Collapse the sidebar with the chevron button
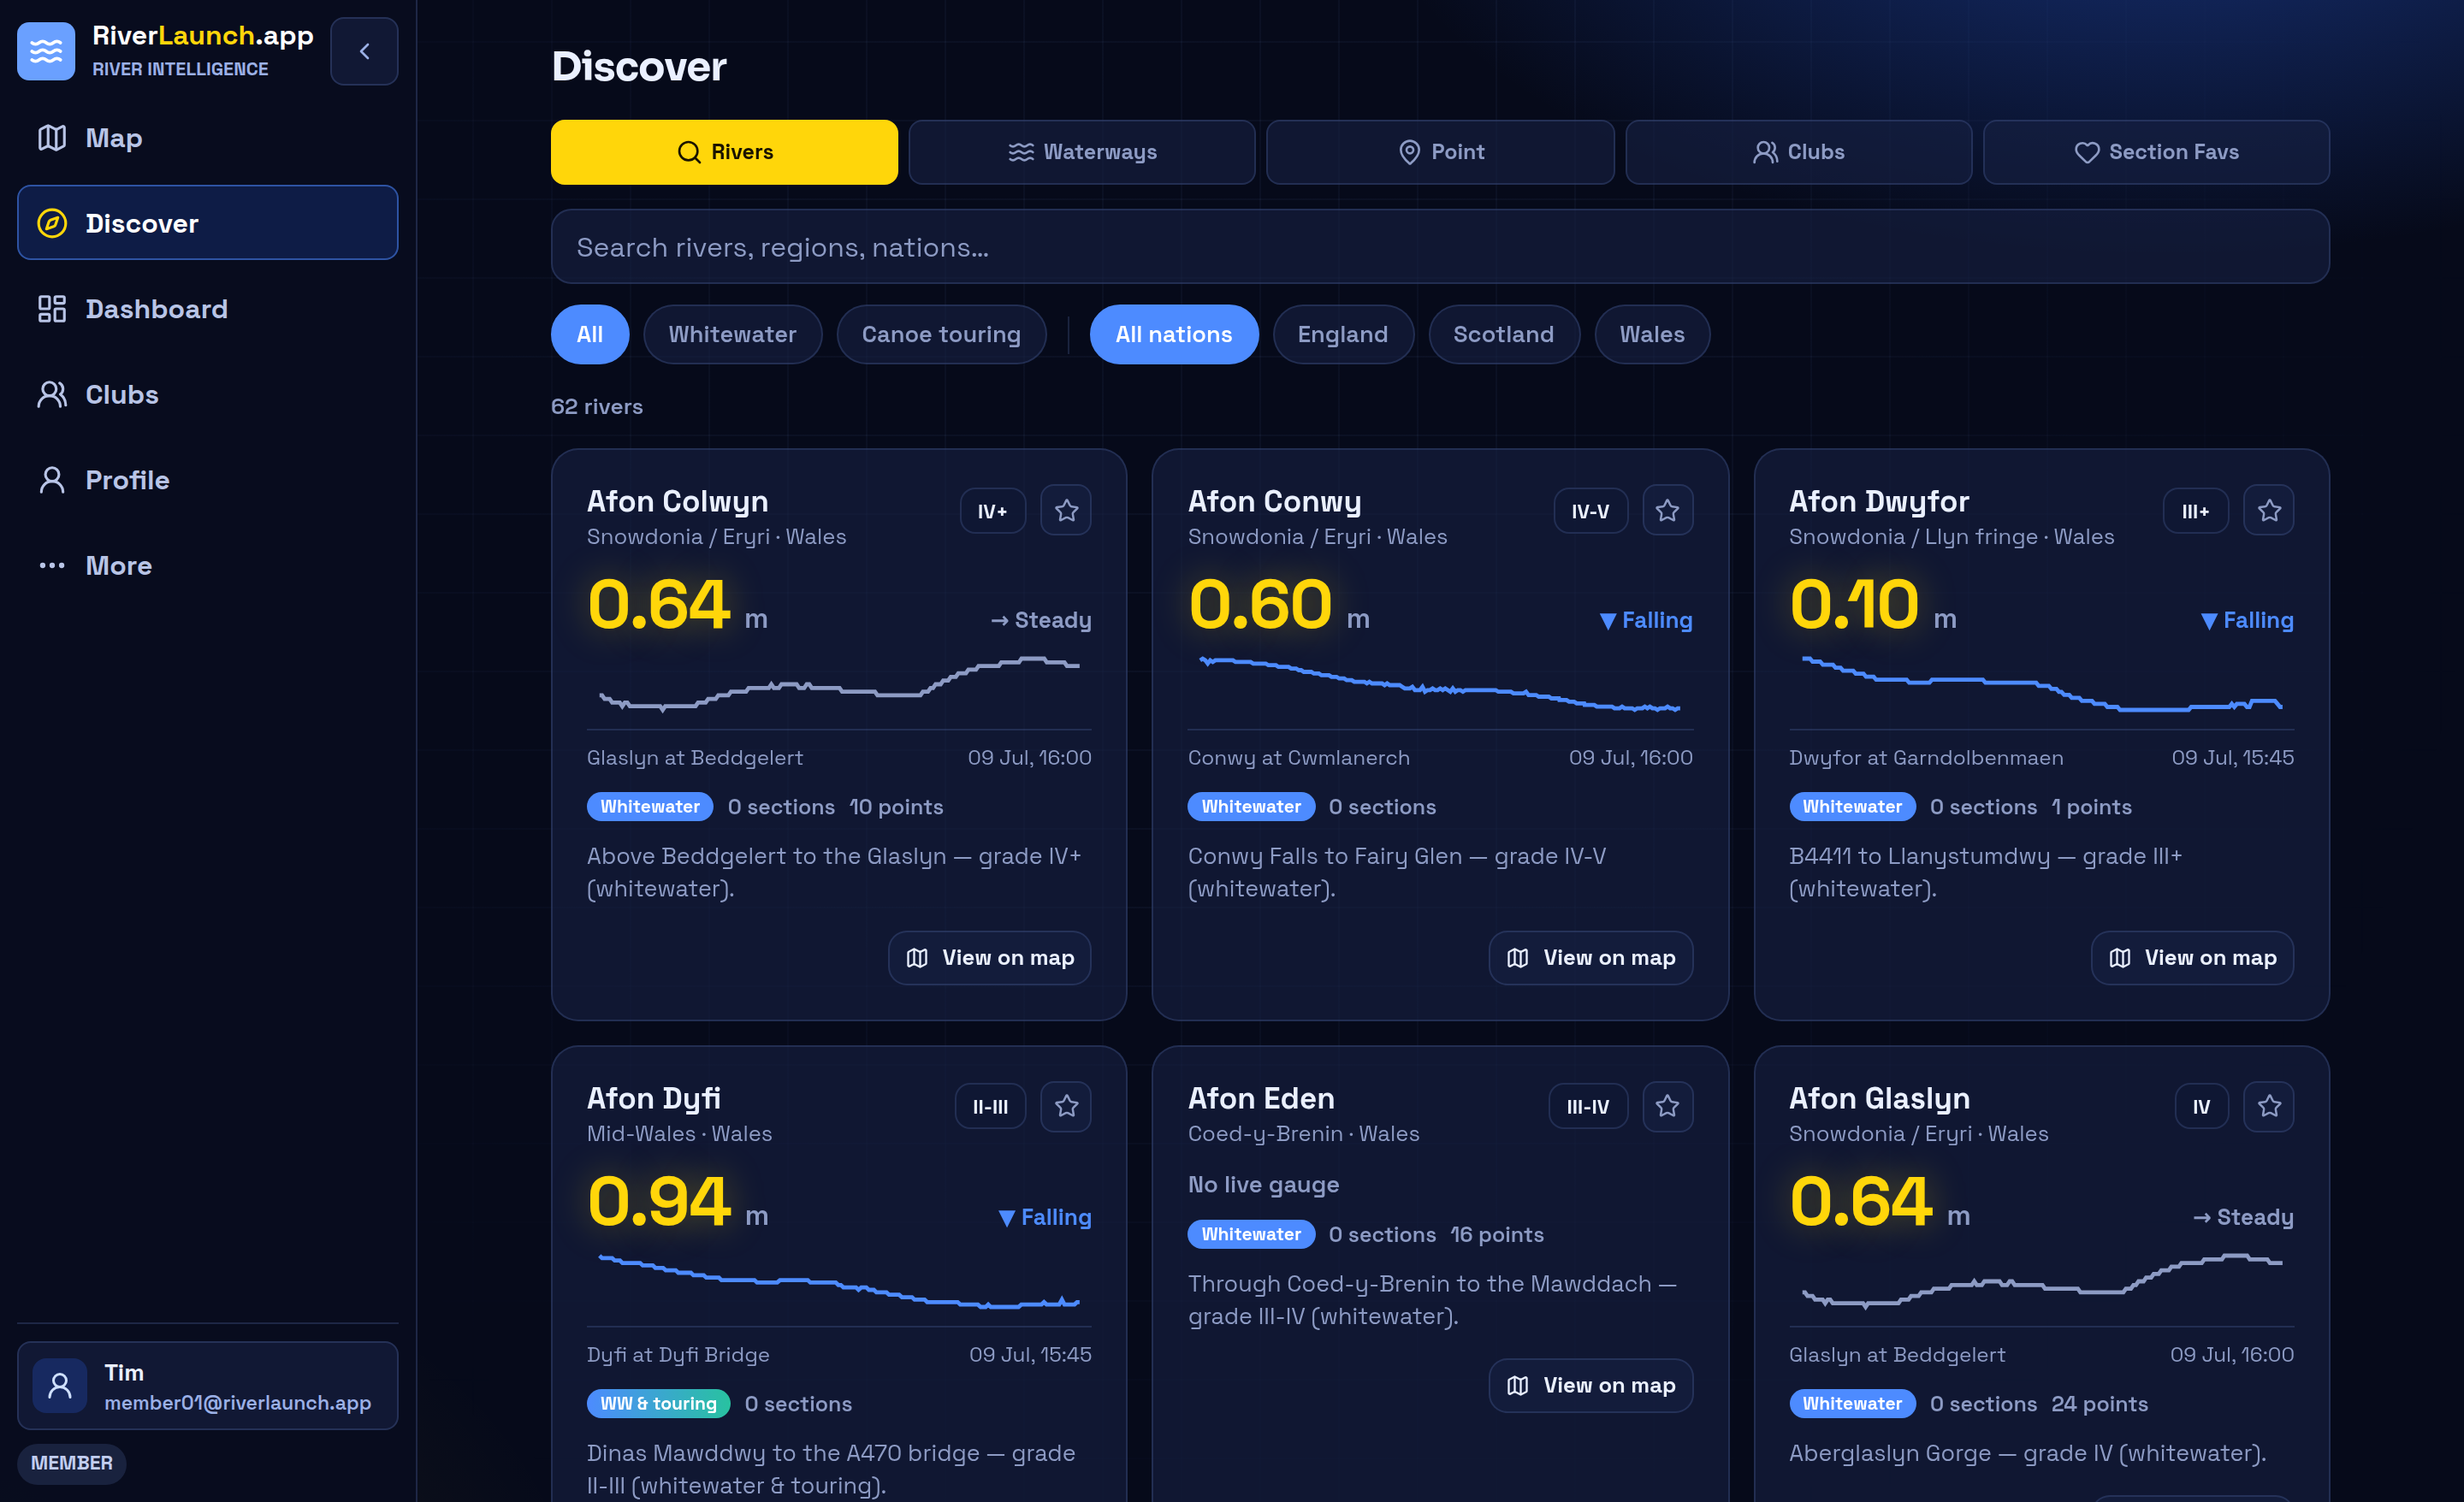Viewport: 2464px width, 1502px height. 364,51
